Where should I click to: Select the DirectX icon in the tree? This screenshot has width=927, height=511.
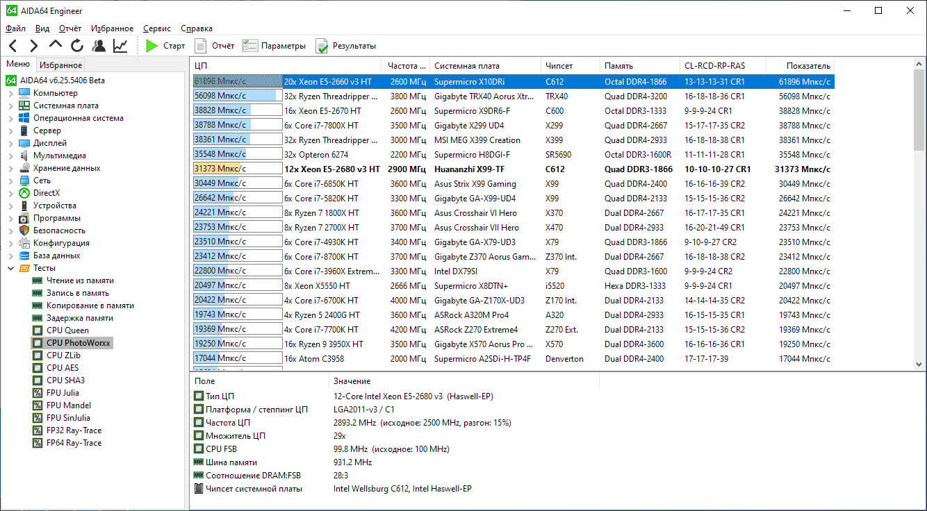tap(24, 193)
